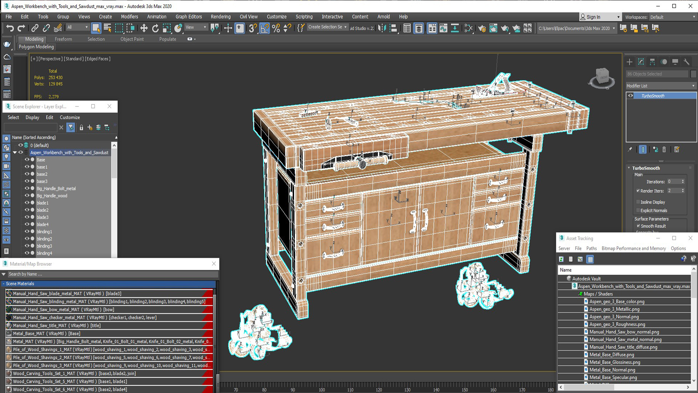Click the Edged Faces viewport label

[x=97, y=59]
